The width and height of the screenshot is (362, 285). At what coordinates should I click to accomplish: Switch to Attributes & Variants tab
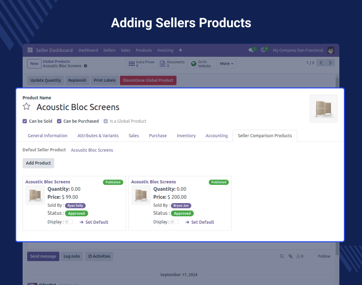click(98, 136)
